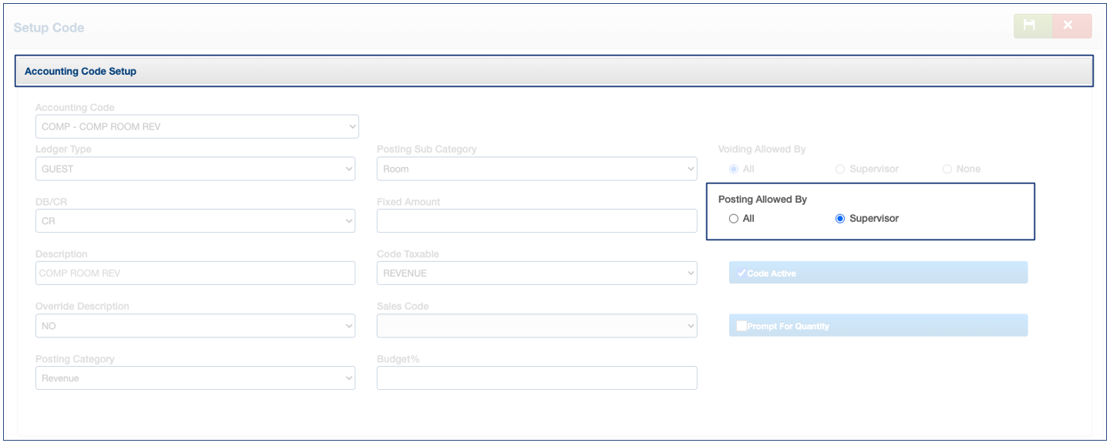Viewport: 1110px width, 443px height.
Task: Expand the Ledger Type dropdown
Action: pyautogui.click(x=195, y=169)
